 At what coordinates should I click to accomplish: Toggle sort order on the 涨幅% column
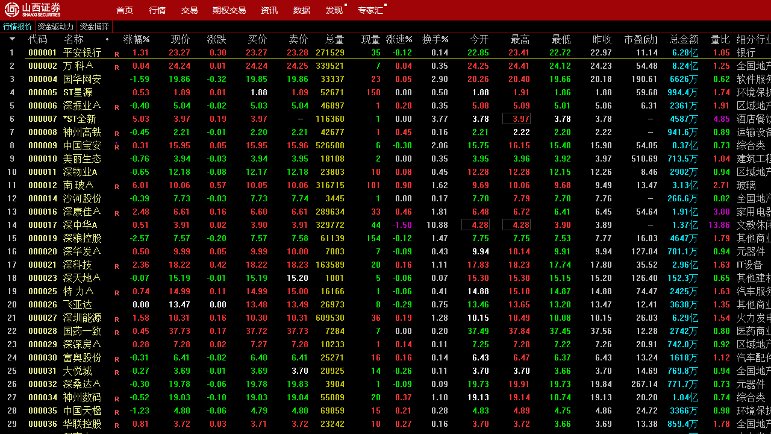[x=136, y=39]
